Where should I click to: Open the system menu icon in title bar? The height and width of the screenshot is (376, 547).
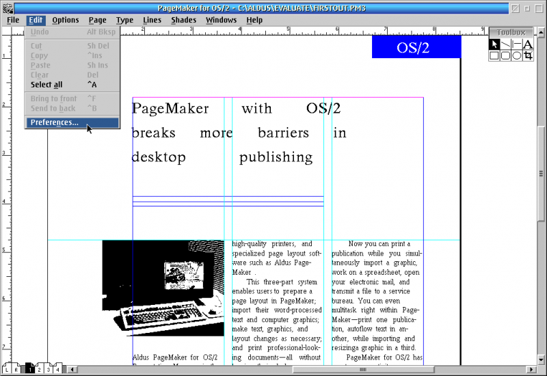pos(8,8)
